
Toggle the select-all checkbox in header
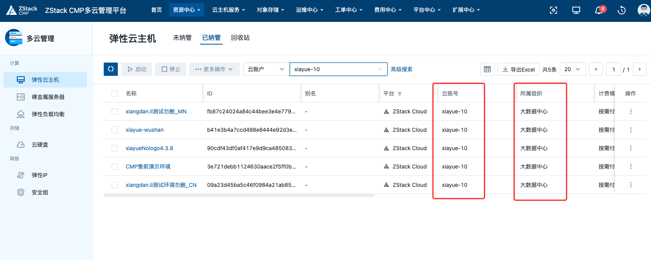click(115, 93)
